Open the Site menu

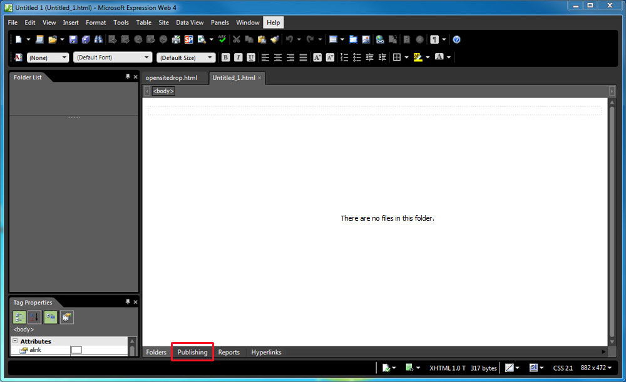pyautogui.click(x=163, y=23)
